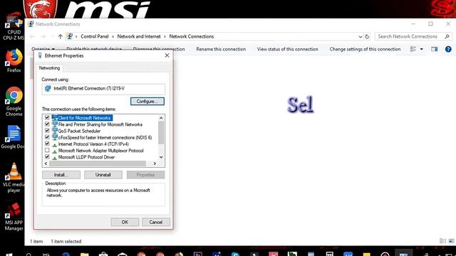Image resolution: width=456 pixels, height=256 pixels.
Task: Launch VLC media player shortcut
Action: pos(14,178)
